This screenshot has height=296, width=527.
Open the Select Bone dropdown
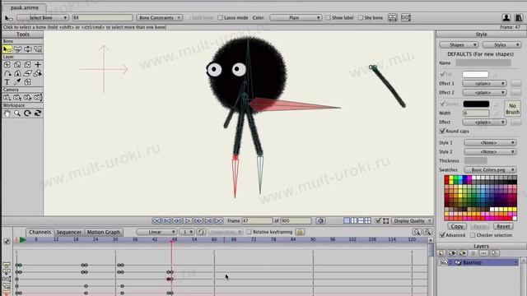(43, 17)
